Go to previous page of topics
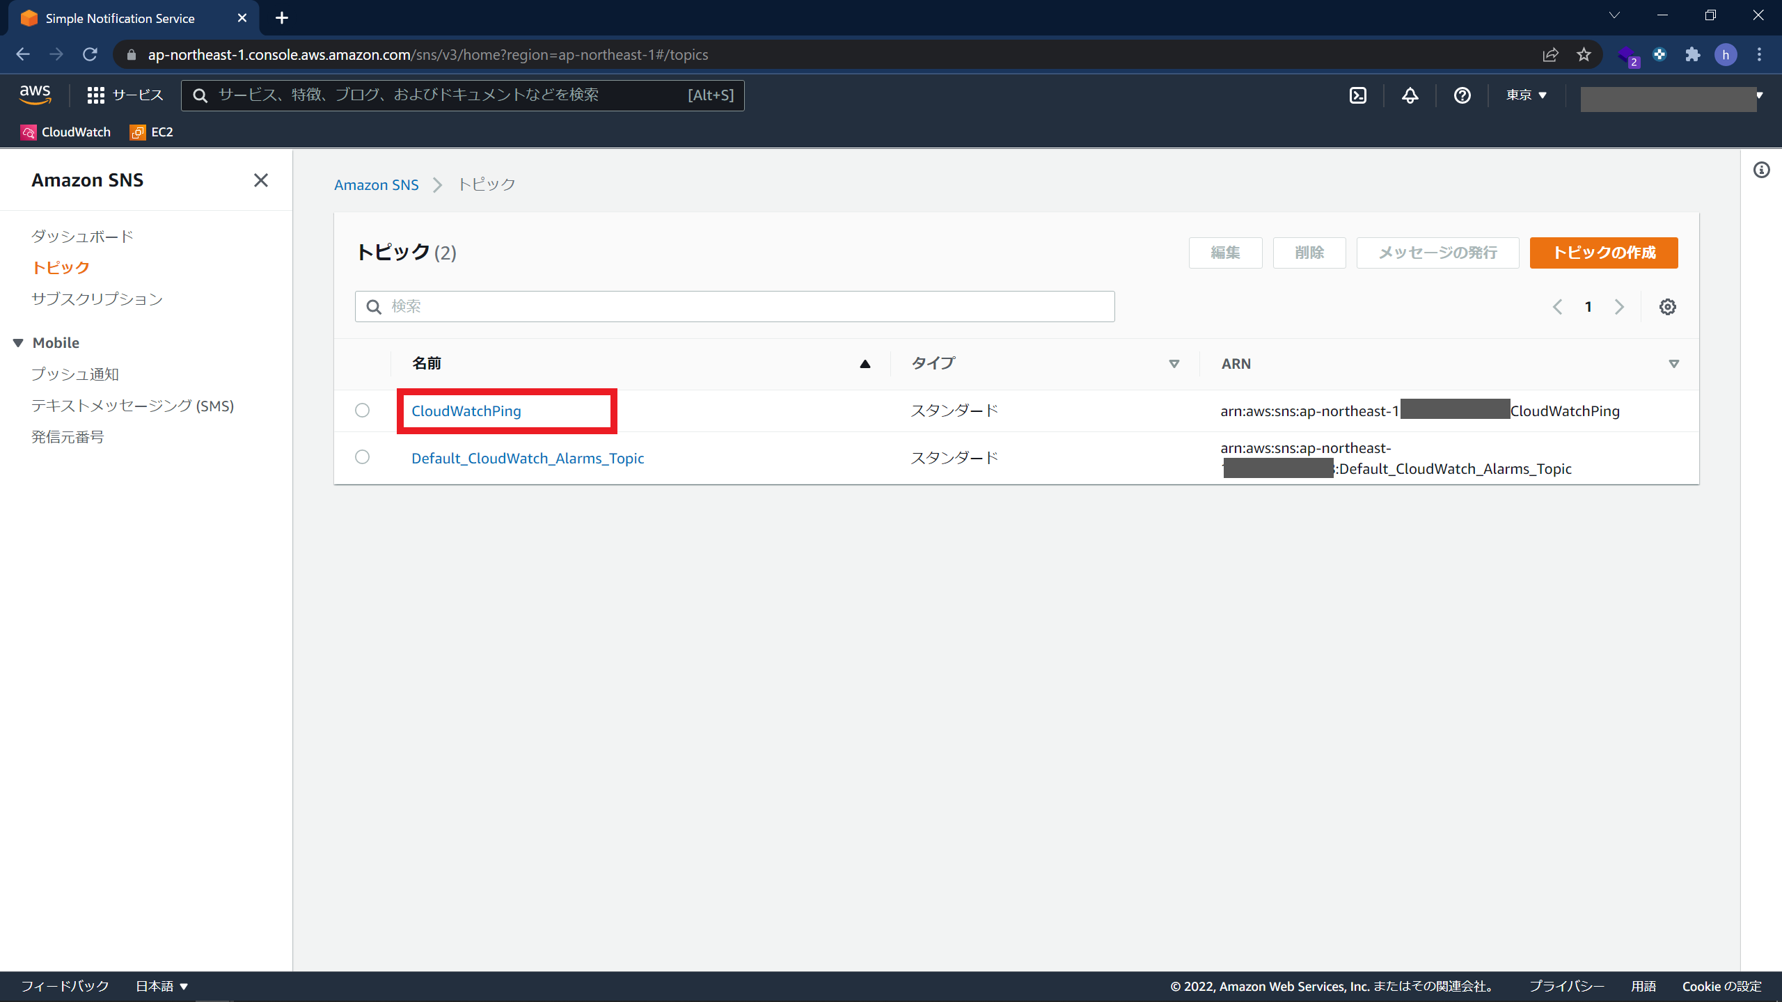Viewport: 1782px width, 1002px height. (x=1558, y=307)
